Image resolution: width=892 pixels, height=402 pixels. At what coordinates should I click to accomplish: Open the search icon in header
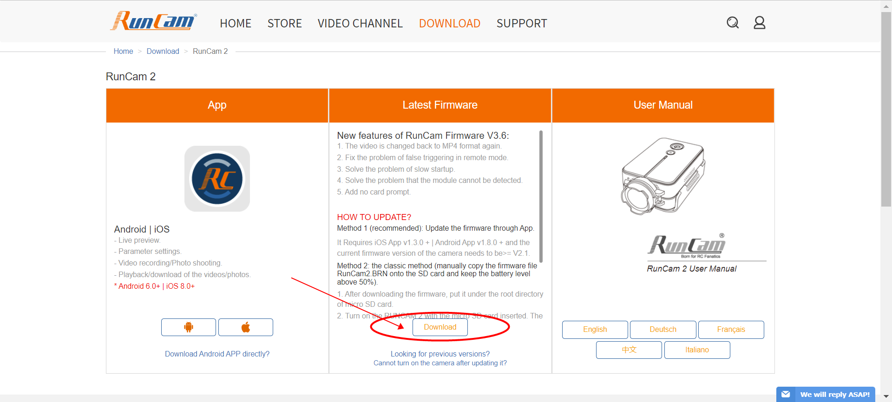[x=733, y=22]
